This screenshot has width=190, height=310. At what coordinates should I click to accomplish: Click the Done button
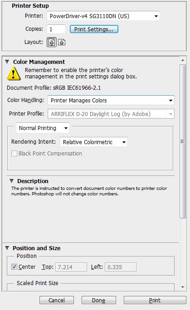tap(99, 300)
